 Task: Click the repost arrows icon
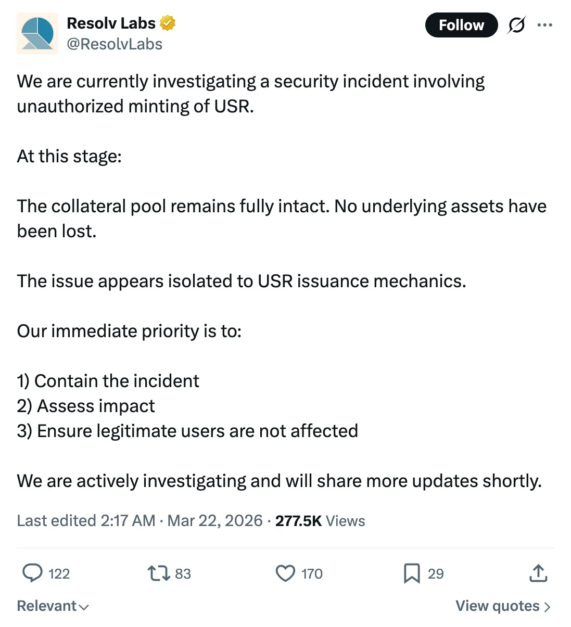click(158, 573)
